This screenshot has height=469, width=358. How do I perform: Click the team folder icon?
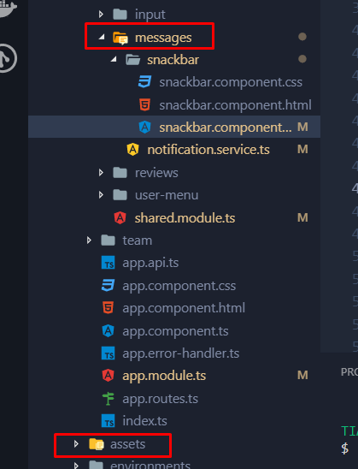click(109, 240)
